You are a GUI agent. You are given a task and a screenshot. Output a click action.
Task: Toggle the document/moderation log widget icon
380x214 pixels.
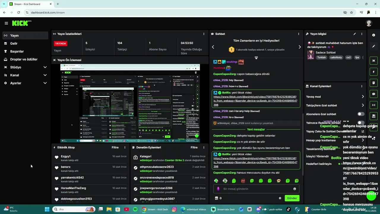[373, 83]
